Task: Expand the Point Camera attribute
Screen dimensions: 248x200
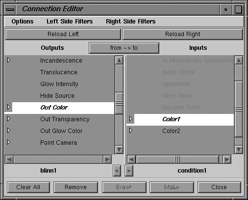Action: 9,142
